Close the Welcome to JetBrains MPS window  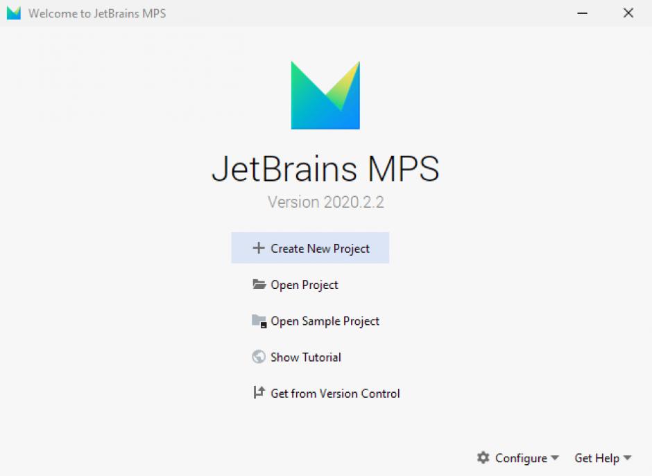pyautogui.click(x=628, y=13)
